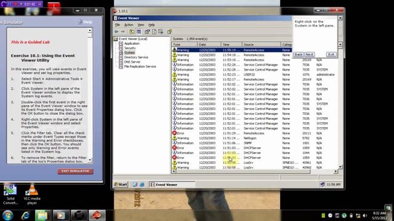The height and width of the screenshot is (221, 394).
Task: Open Properties from the Event Viewer toolbar
Action: tap(147, 31)
